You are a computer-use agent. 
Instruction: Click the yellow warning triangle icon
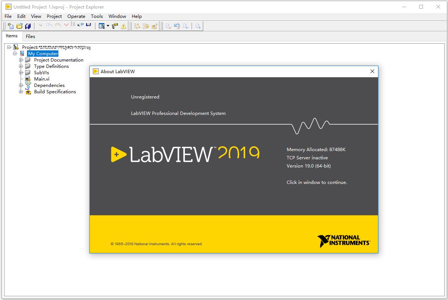[x=123, y=26]
